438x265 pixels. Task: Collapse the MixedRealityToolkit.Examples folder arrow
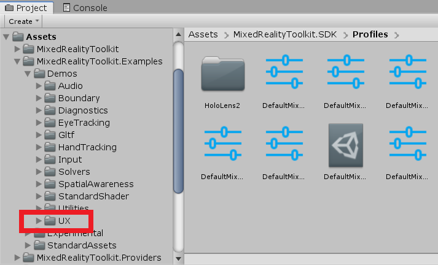pos(17,61)
